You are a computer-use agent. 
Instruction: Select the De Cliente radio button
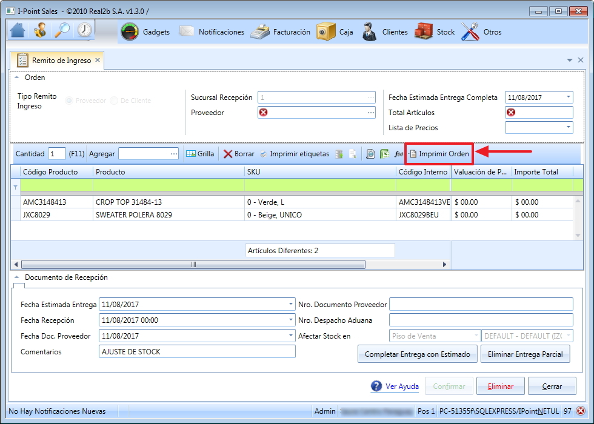click(114, 101)
